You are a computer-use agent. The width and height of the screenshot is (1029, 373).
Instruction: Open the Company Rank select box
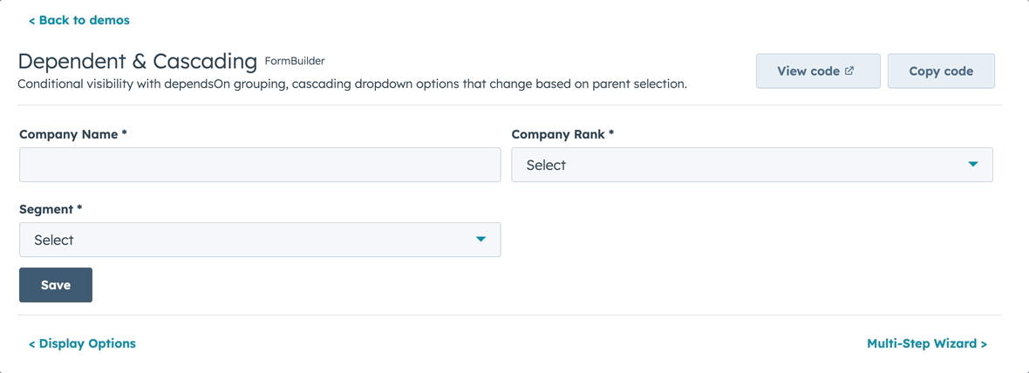[751, 165]
